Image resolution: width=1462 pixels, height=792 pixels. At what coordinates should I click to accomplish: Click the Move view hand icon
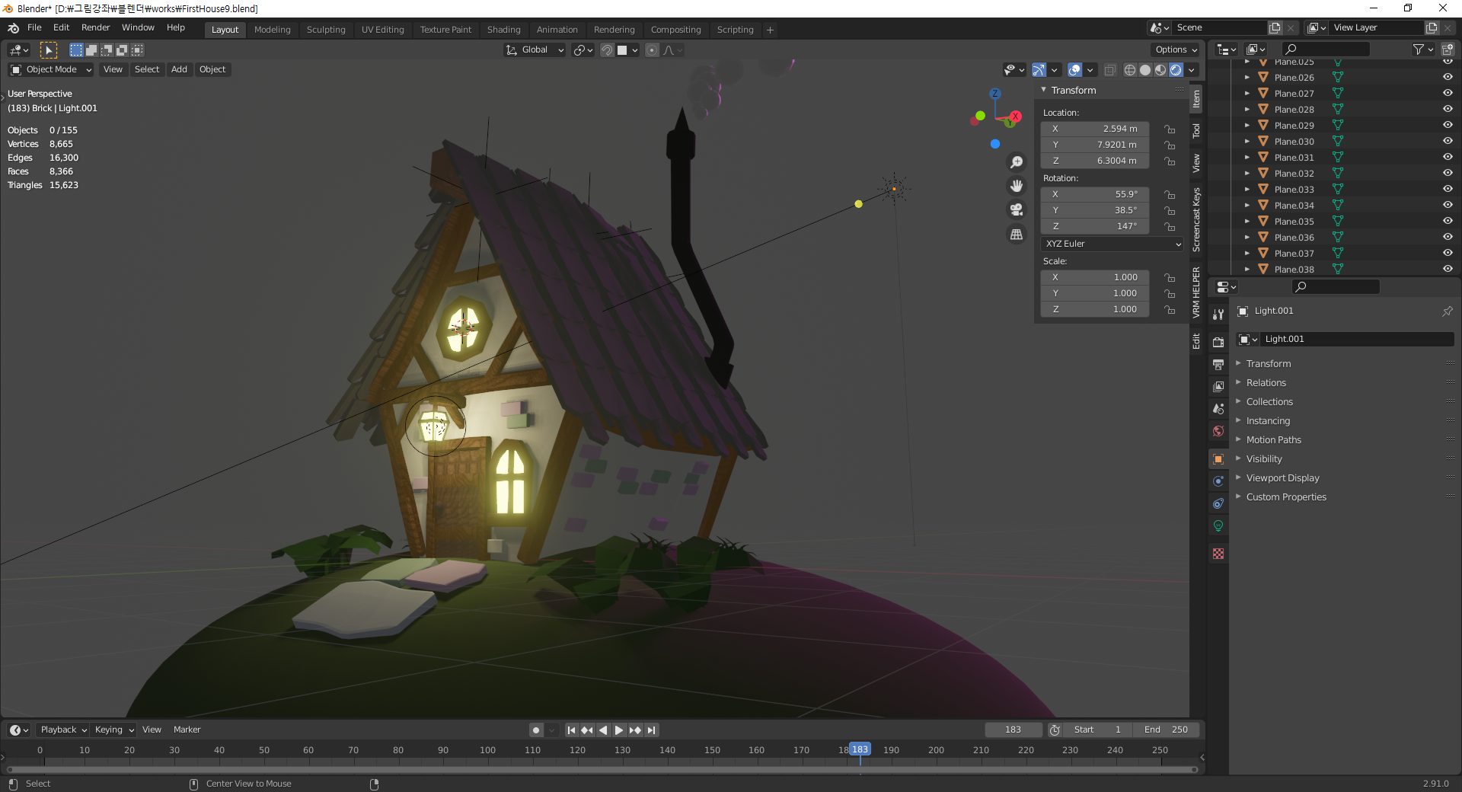(x=1017, y=186)
